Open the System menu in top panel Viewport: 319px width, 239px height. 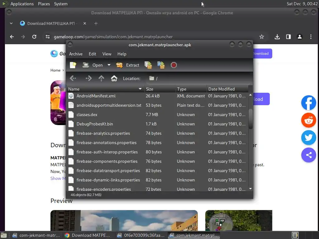[x=61, y=4]
